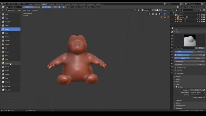Select the Snake Hook brush
The image size is (206, 116).
(11, 63)
